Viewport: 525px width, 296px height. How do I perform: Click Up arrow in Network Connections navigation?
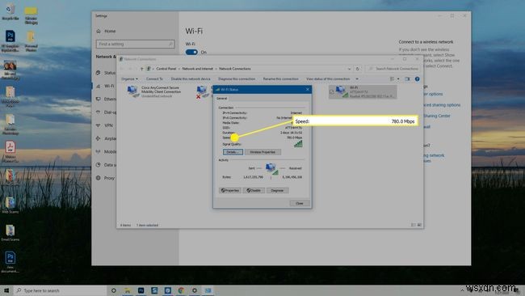tap(141, 69)
